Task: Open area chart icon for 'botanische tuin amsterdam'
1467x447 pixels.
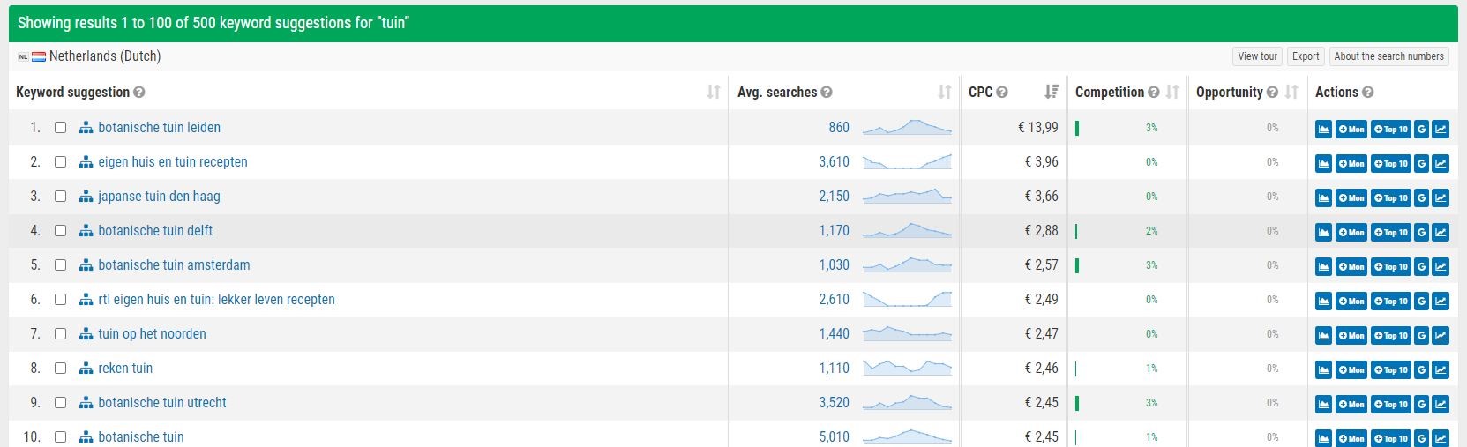Action: [1323, 266]
